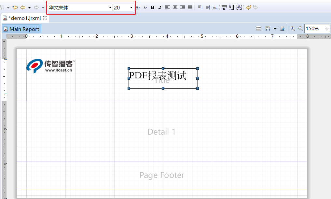
Task: Click the top-right resize handle of text box
Action: click(198, 69)
